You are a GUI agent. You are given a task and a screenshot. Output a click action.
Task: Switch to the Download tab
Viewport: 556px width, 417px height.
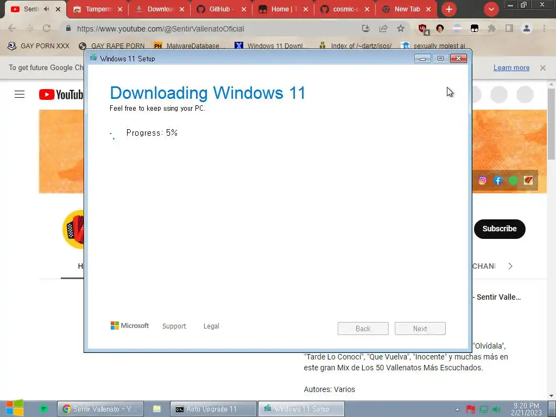[156, 9]
